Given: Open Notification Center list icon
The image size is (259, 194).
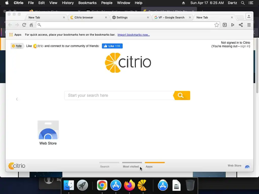Looking at the screenshot, I should pos(251,3).
